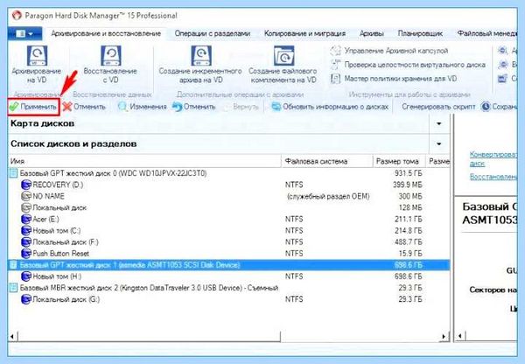The image size is (525, 364).
Task: Click Отменить with red cross icon
Action: (x=84, y=107)
